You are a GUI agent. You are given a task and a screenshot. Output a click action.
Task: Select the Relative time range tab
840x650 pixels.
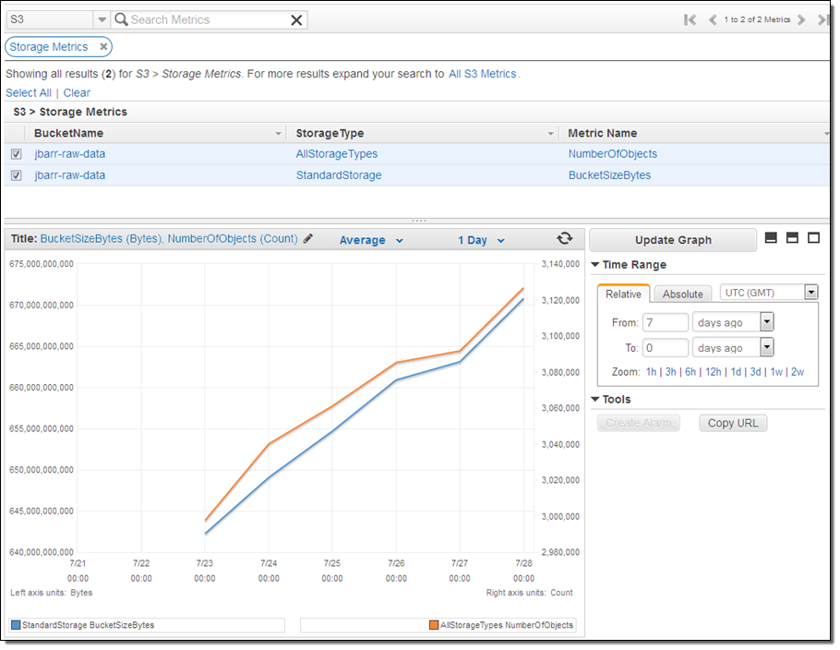point(623,294)
